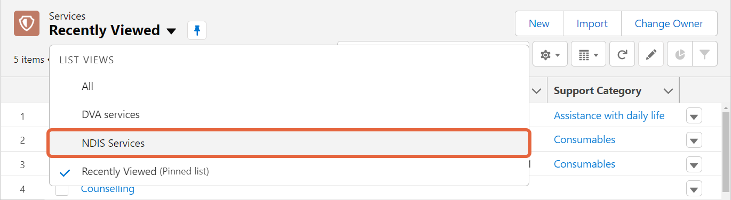Click the Import button
This screenshot has height=200, width=731.
(x=592, y=23)
